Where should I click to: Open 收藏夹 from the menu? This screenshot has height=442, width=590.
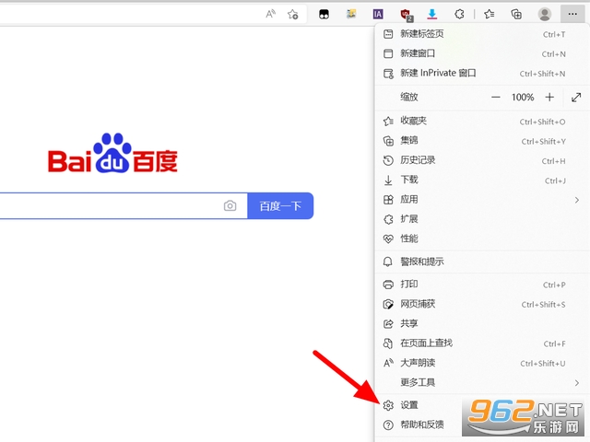(482, 121)
